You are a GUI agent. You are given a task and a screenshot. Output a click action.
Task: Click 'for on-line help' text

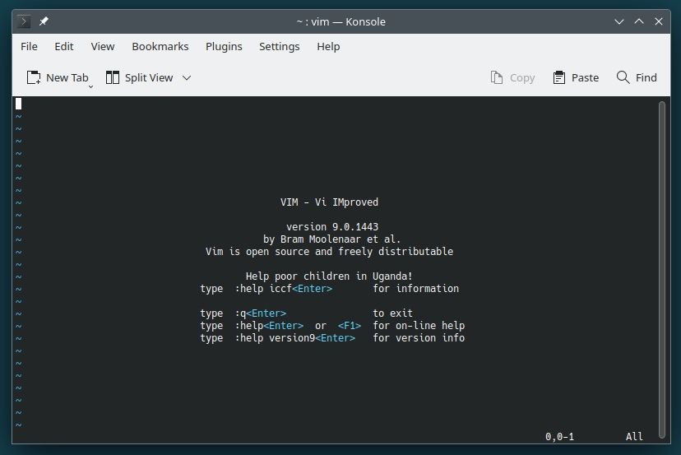(x=419, y=326)
